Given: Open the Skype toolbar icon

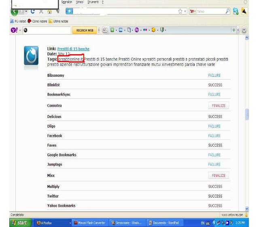Looking at the screenshot, I should pyautogui.click(x=236, y=11).
